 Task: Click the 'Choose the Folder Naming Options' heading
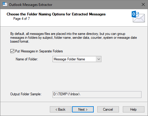pos(56,14)
